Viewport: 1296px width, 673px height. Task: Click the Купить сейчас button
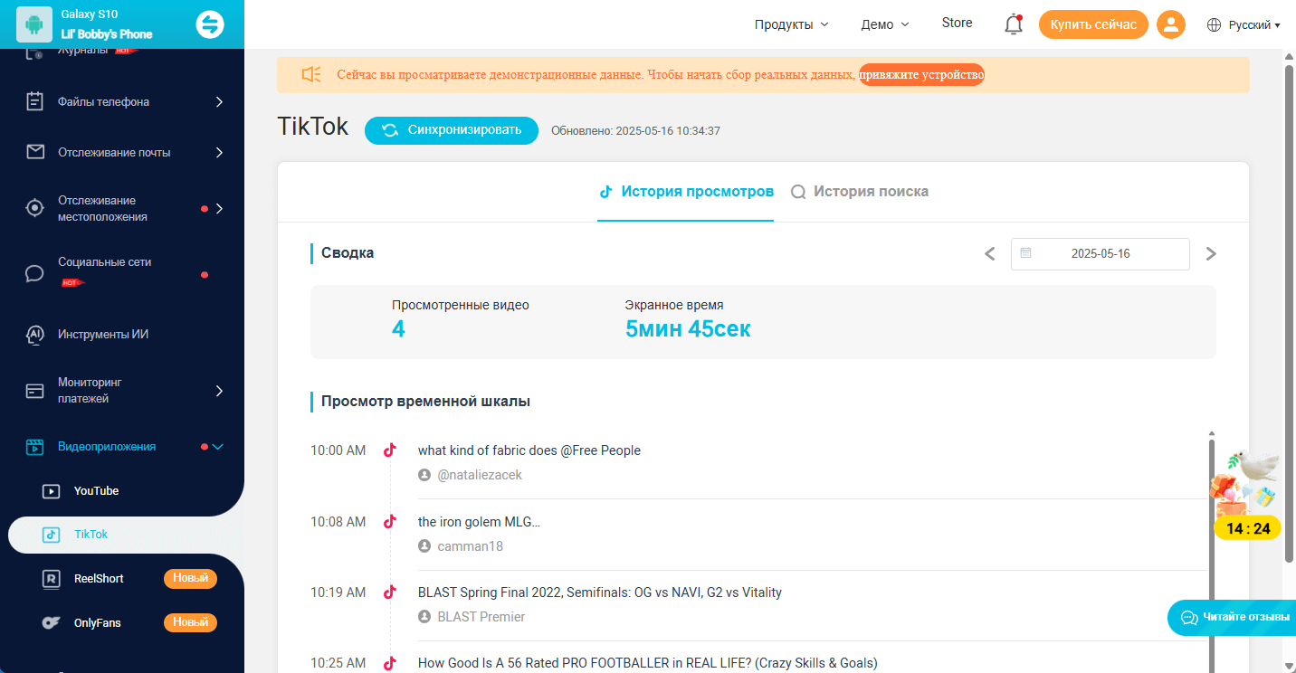pos(1093,24)
